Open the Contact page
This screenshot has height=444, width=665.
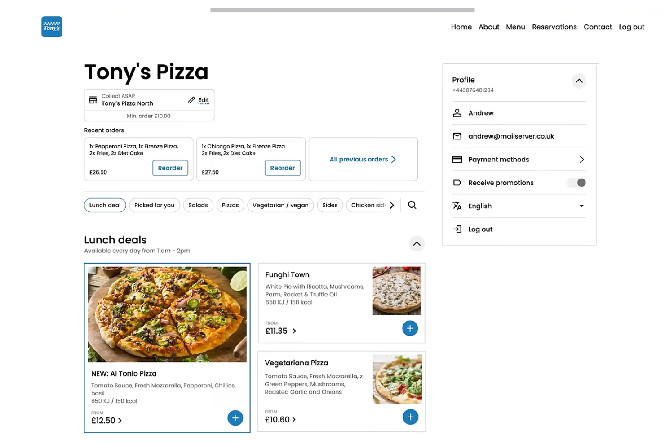pos(598,27)
